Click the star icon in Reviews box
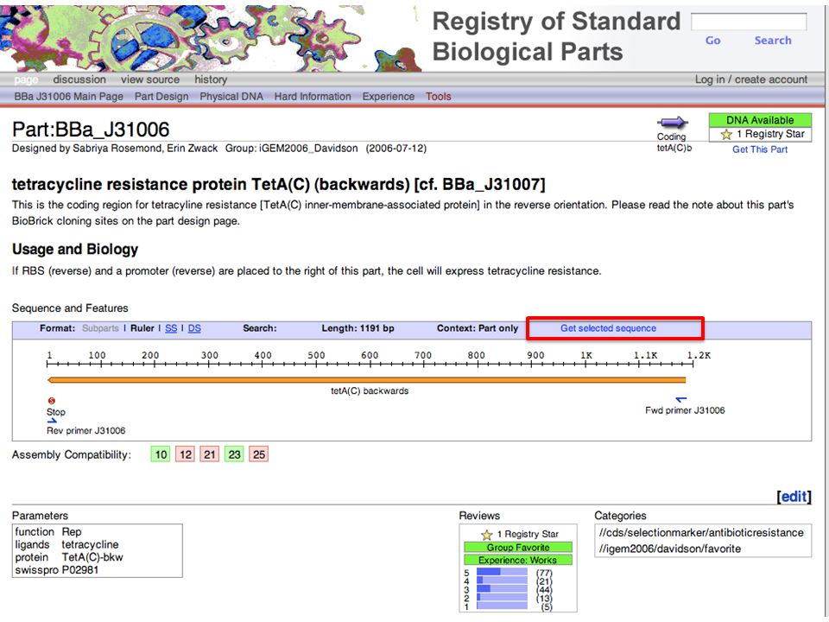The image size is (829, 622). tap(487, 535)
